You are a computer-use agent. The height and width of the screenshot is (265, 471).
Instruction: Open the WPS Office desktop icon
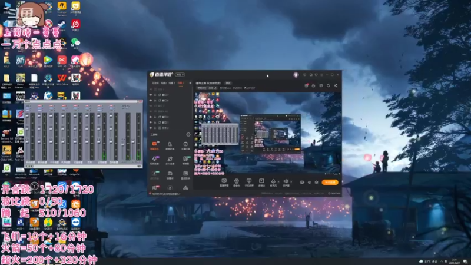tap(62, 79)
